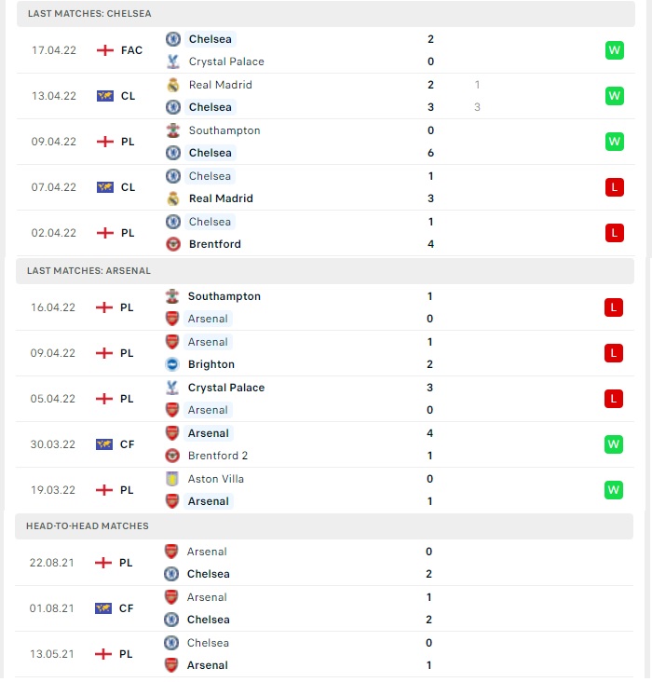This screenshot has width=652, height=682.
Task: Open the 22.08.21 Arsenal vs Chelsea match row
Action: (x=324, y=563)
